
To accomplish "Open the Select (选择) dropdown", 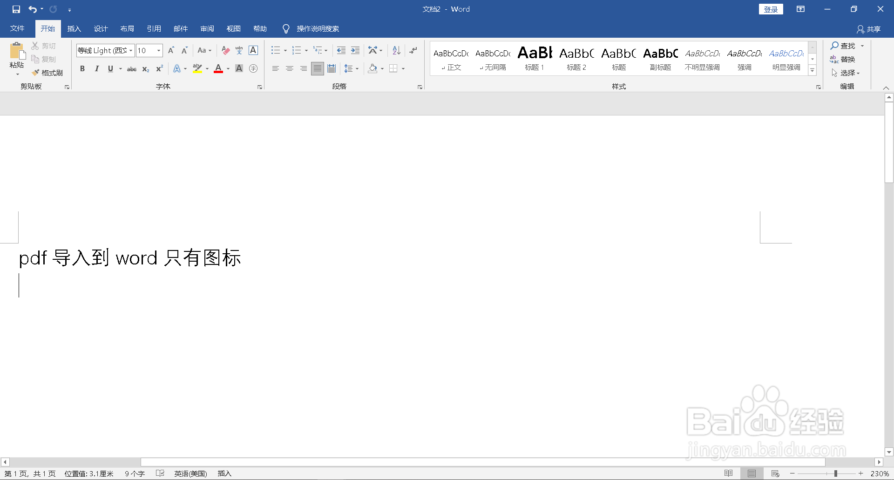I will [846, 73].
